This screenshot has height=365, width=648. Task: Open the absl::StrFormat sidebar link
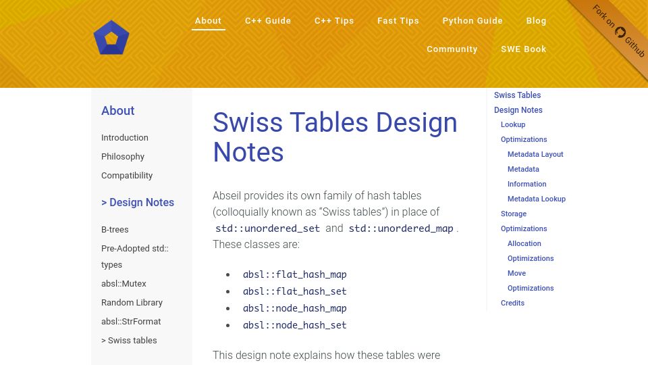pos(131,322)
